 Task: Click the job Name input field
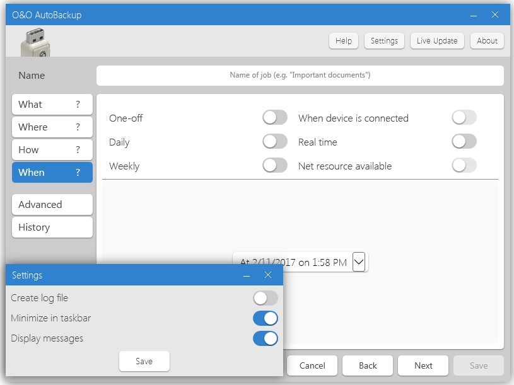tap(300, 76)
